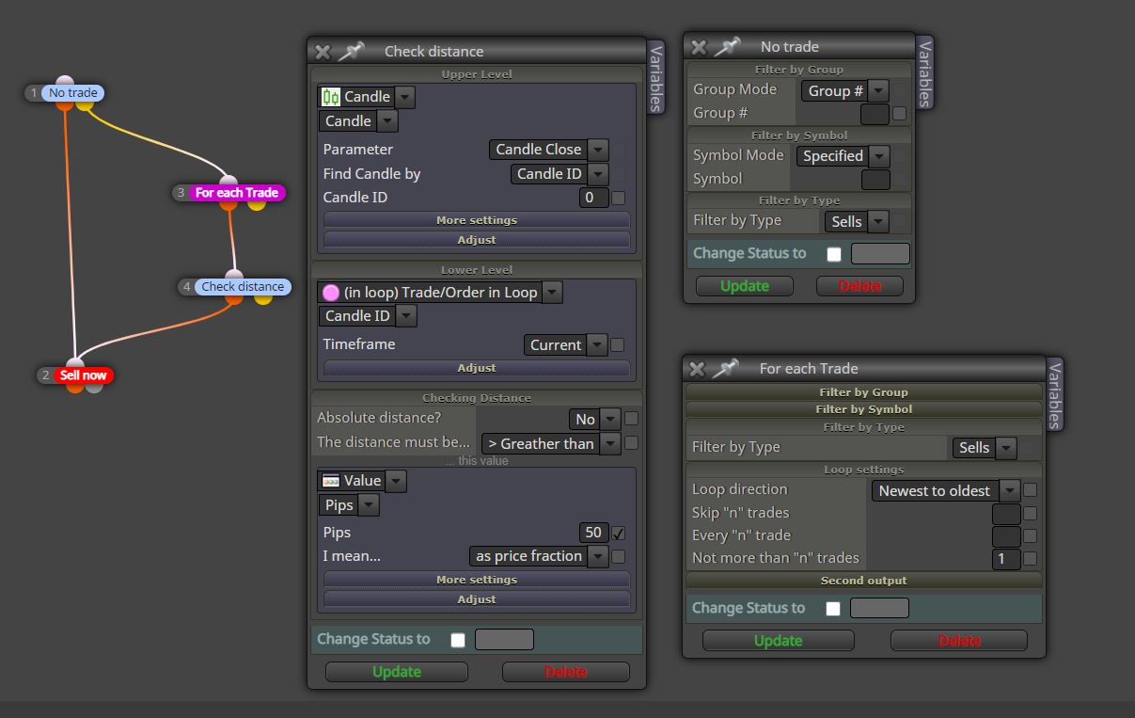Pin the No trade panel
This screenshot has height=718, width=1135.
(727, 46)
